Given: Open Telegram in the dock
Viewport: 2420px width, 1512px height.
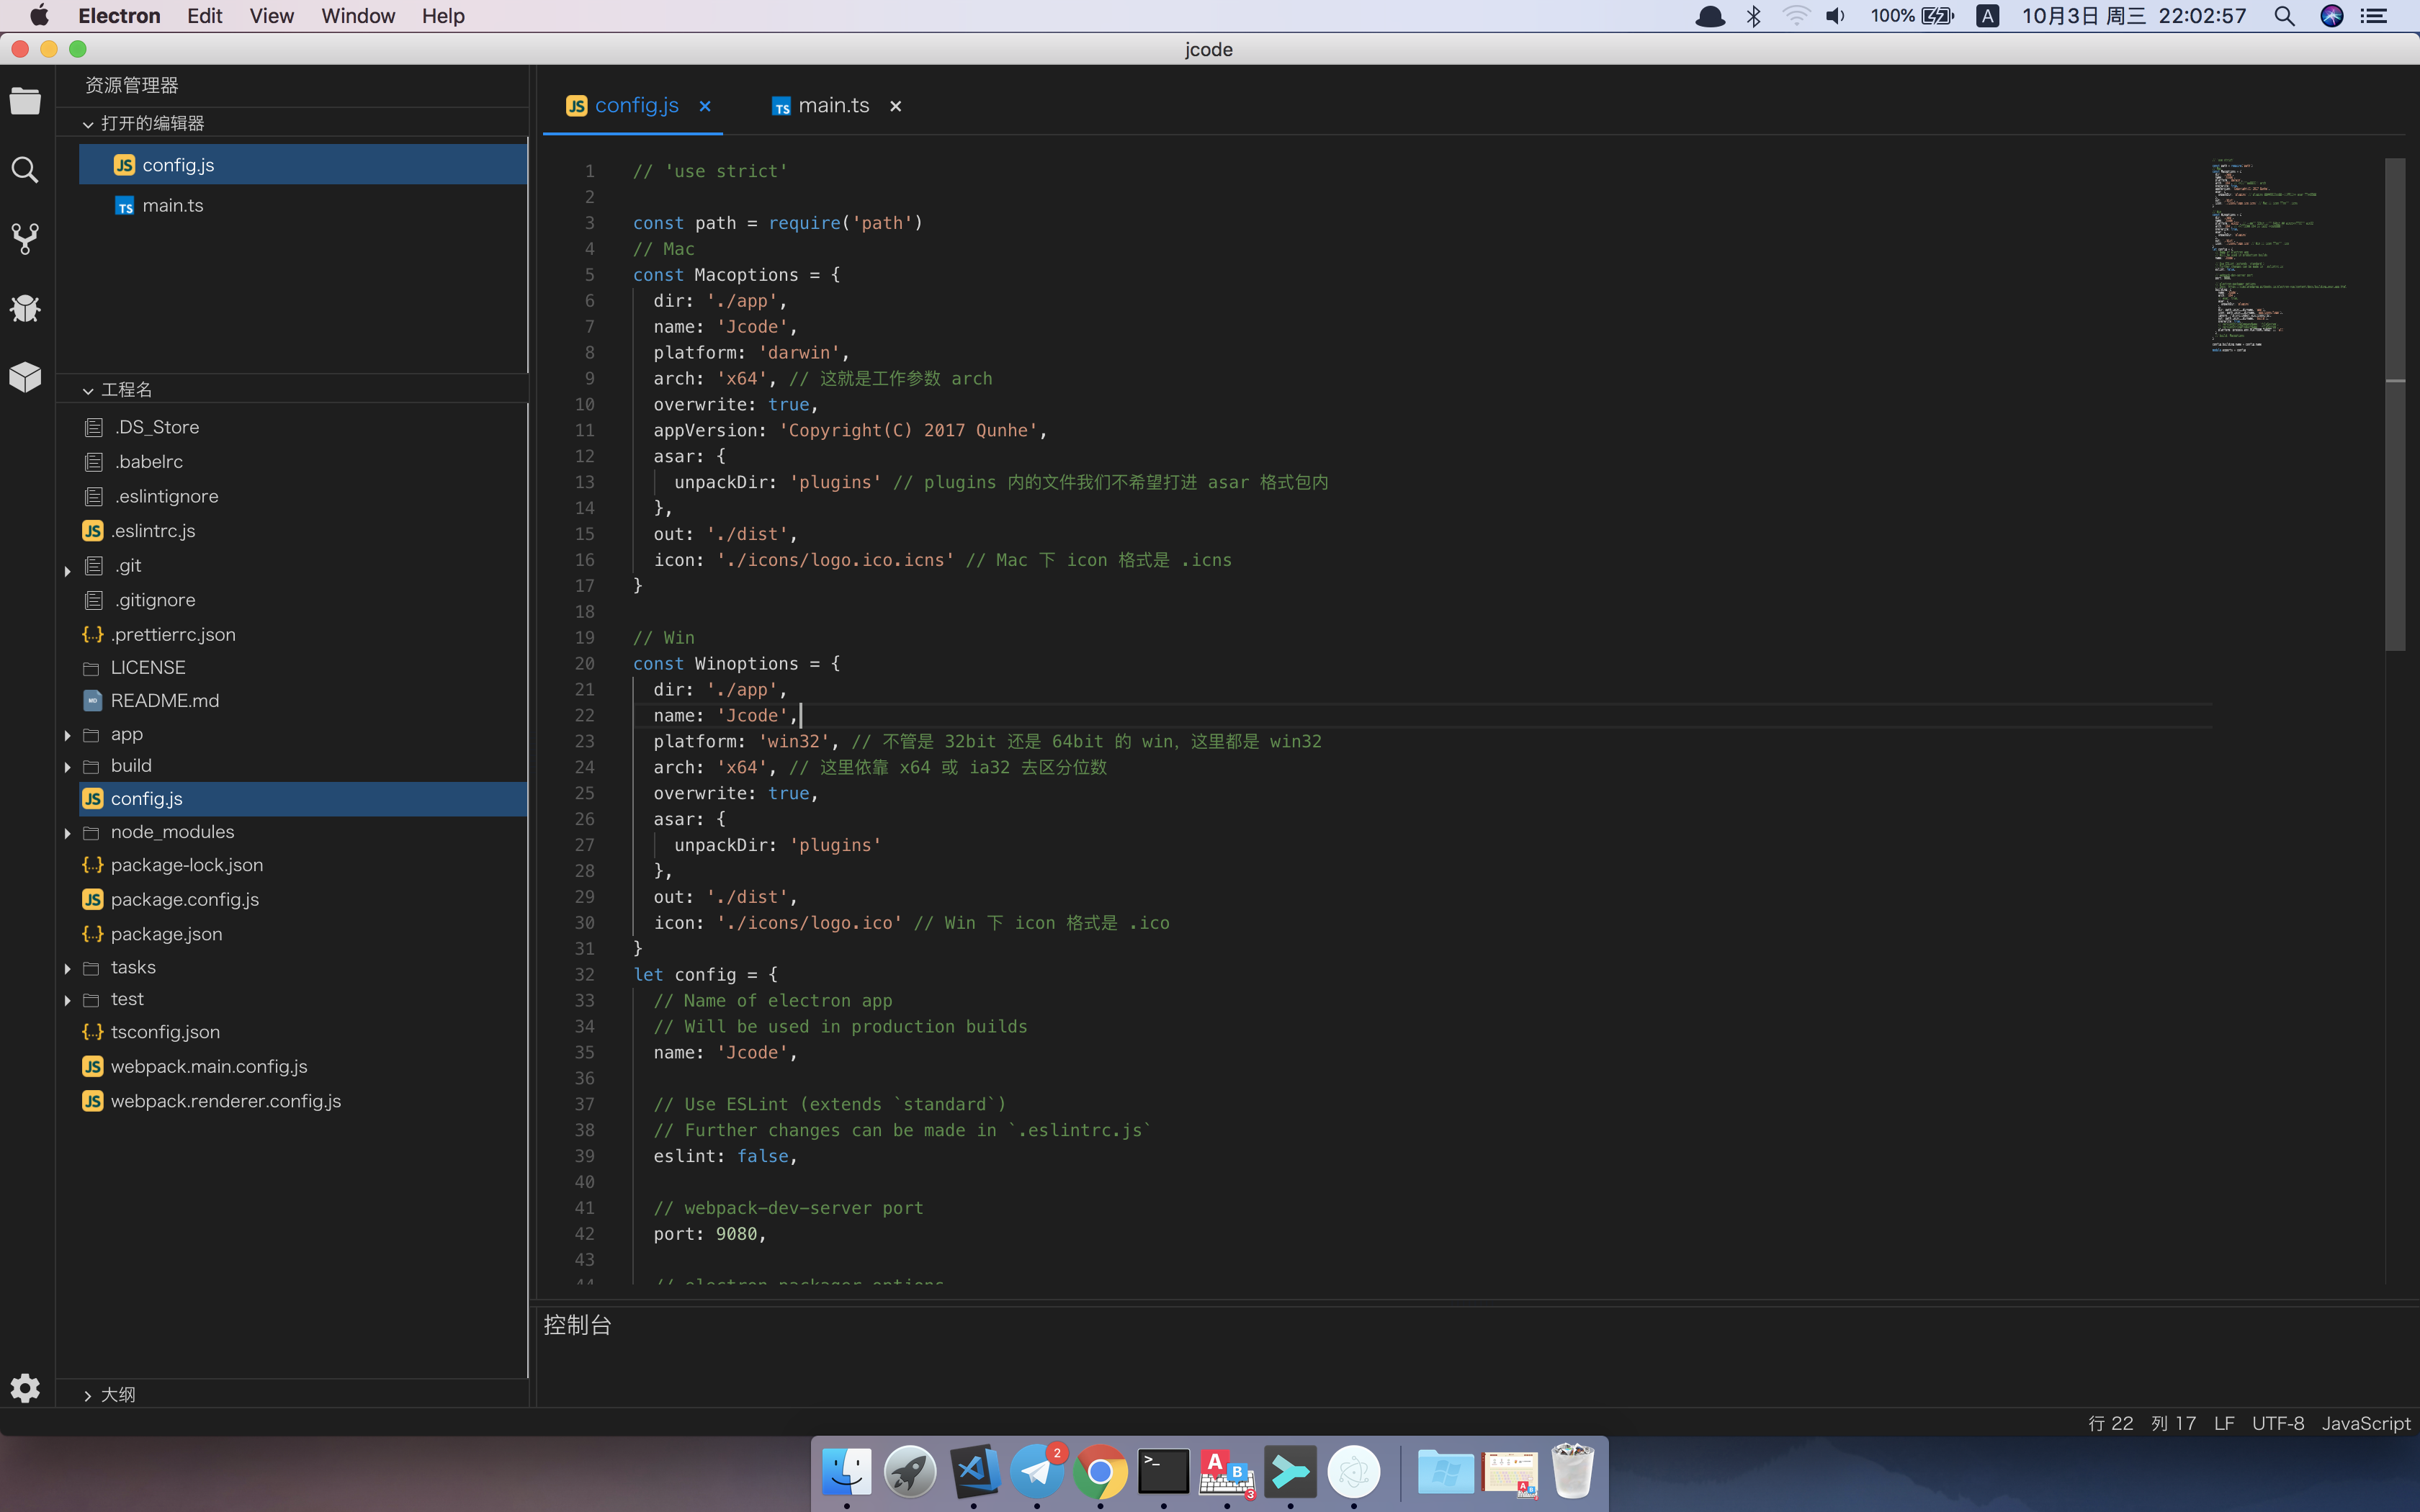Looking at the screenshot, I should coord(1036,1472).
